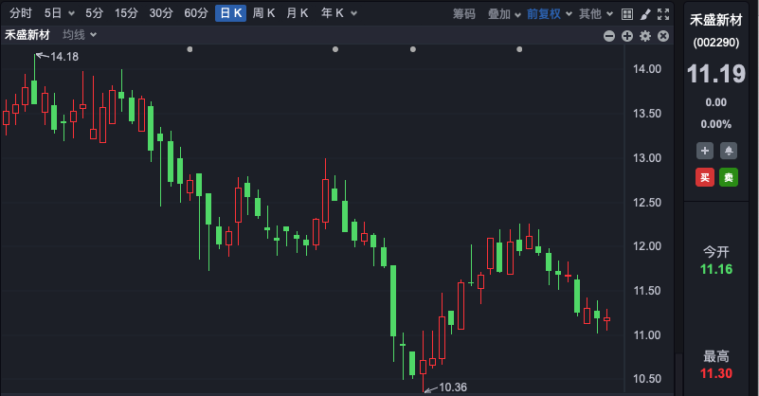The image size is (759, 396).
Task: Click the 禾盛新材 name in the right panel
Action: point(716,20)
